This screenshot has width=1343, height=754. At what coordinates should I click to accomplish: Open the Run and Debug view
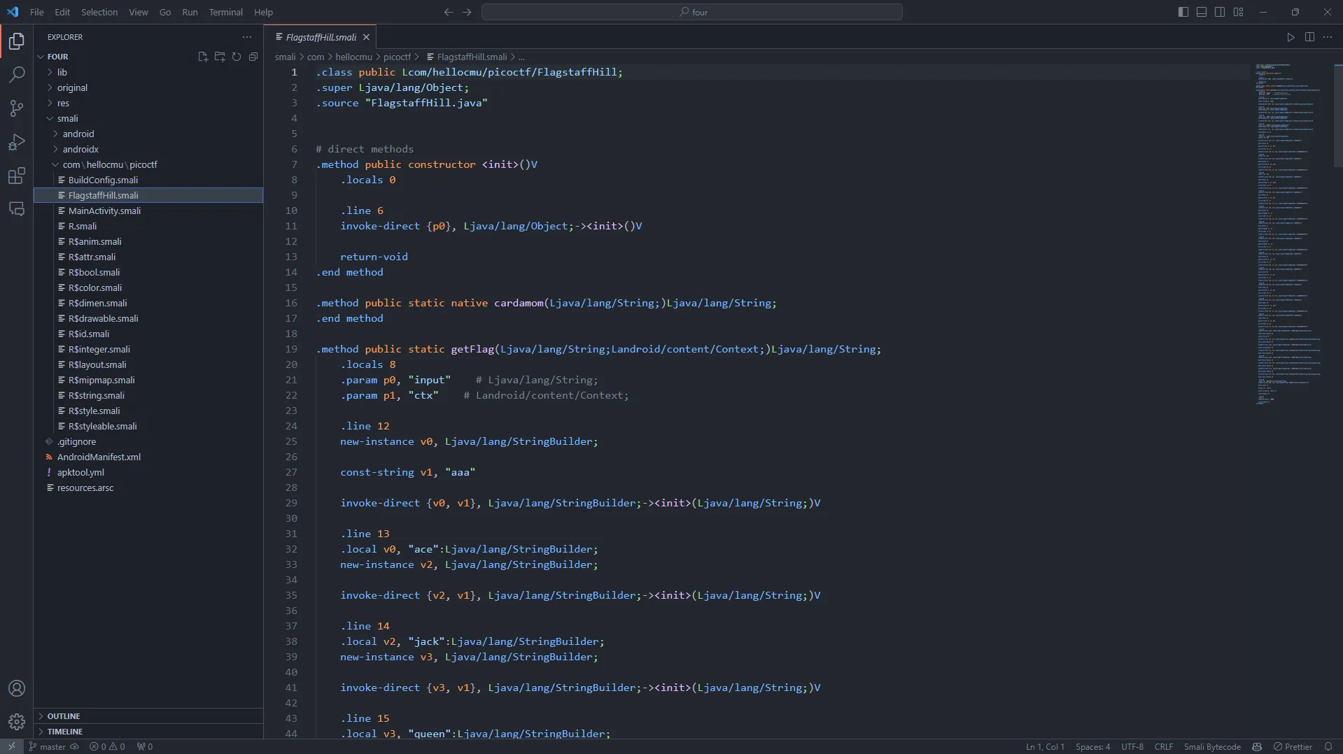pyautogui.click(x=17, y=142)
